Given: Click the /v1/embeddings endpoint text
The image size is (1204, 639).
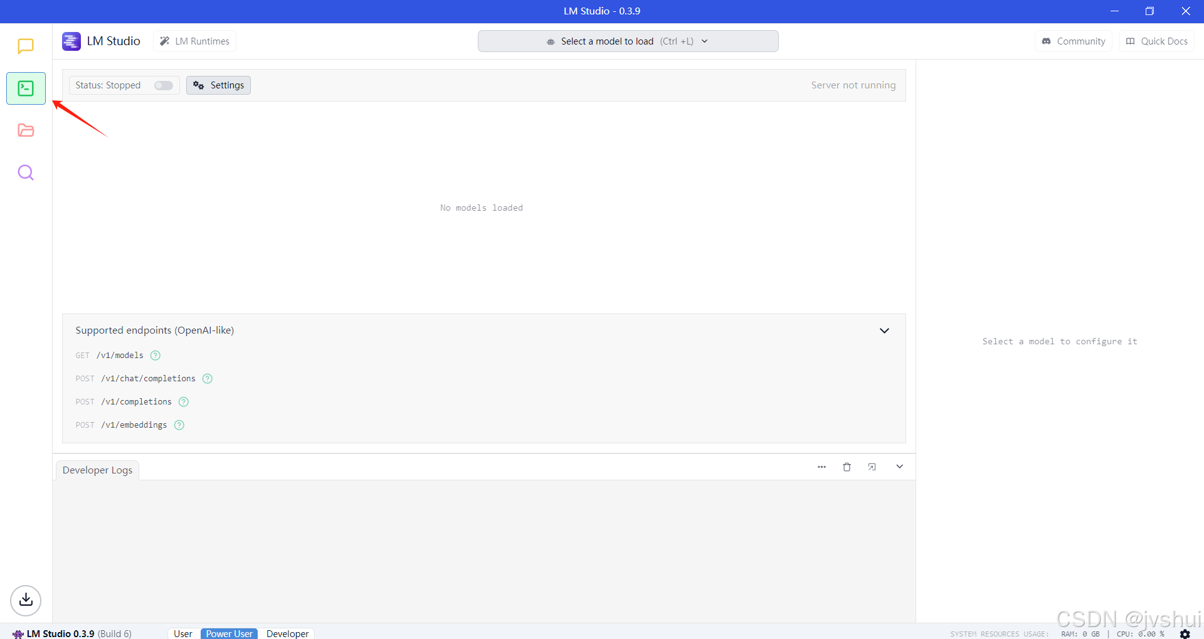Looking at the screenshot, I should click(134, 425).
